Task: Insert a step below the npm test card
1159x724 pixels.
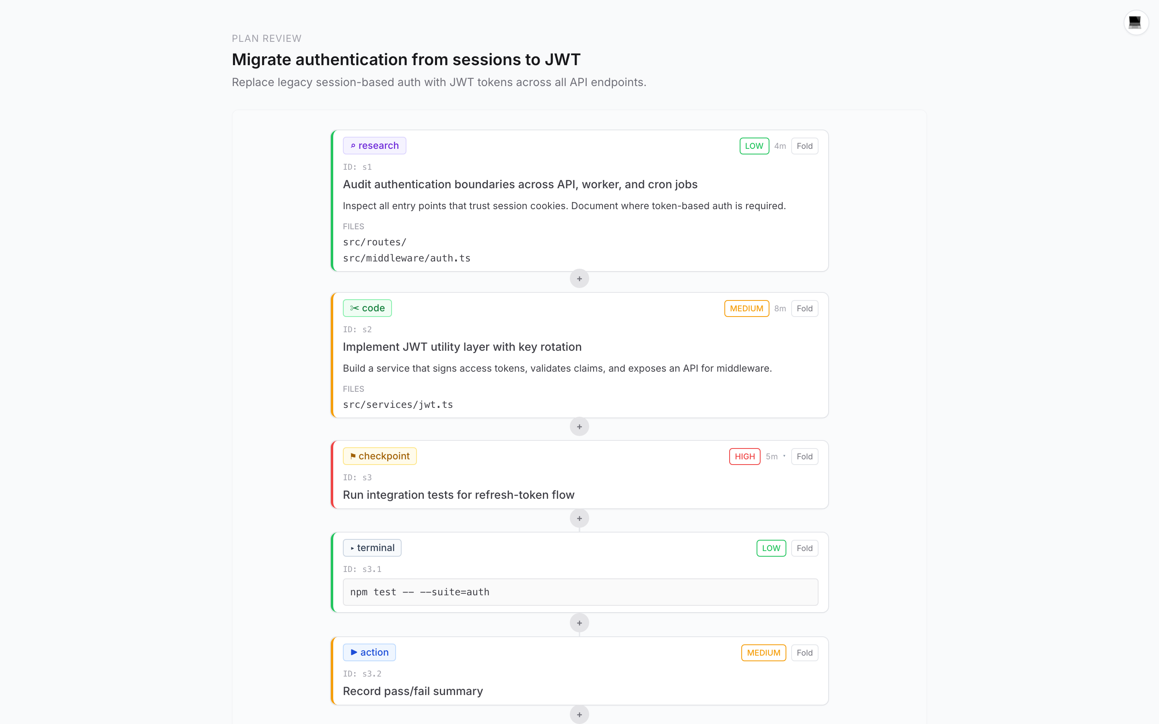Action: pyautogui.click(x=579, y=623)
